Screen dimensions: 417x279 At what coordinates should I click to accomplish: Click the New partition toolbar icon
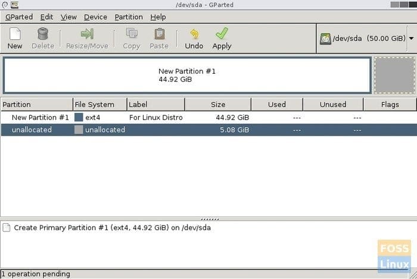[15, 34]
